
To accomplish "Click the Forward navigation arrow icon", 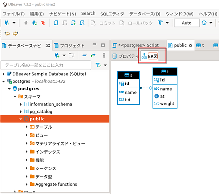I will (x=15, y=34).
